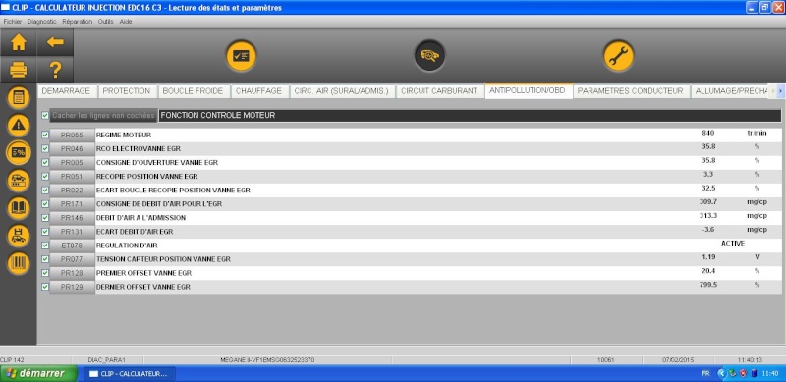Open the Aide menu
This screenshot has width=786, height=382.
click(126, 22)
